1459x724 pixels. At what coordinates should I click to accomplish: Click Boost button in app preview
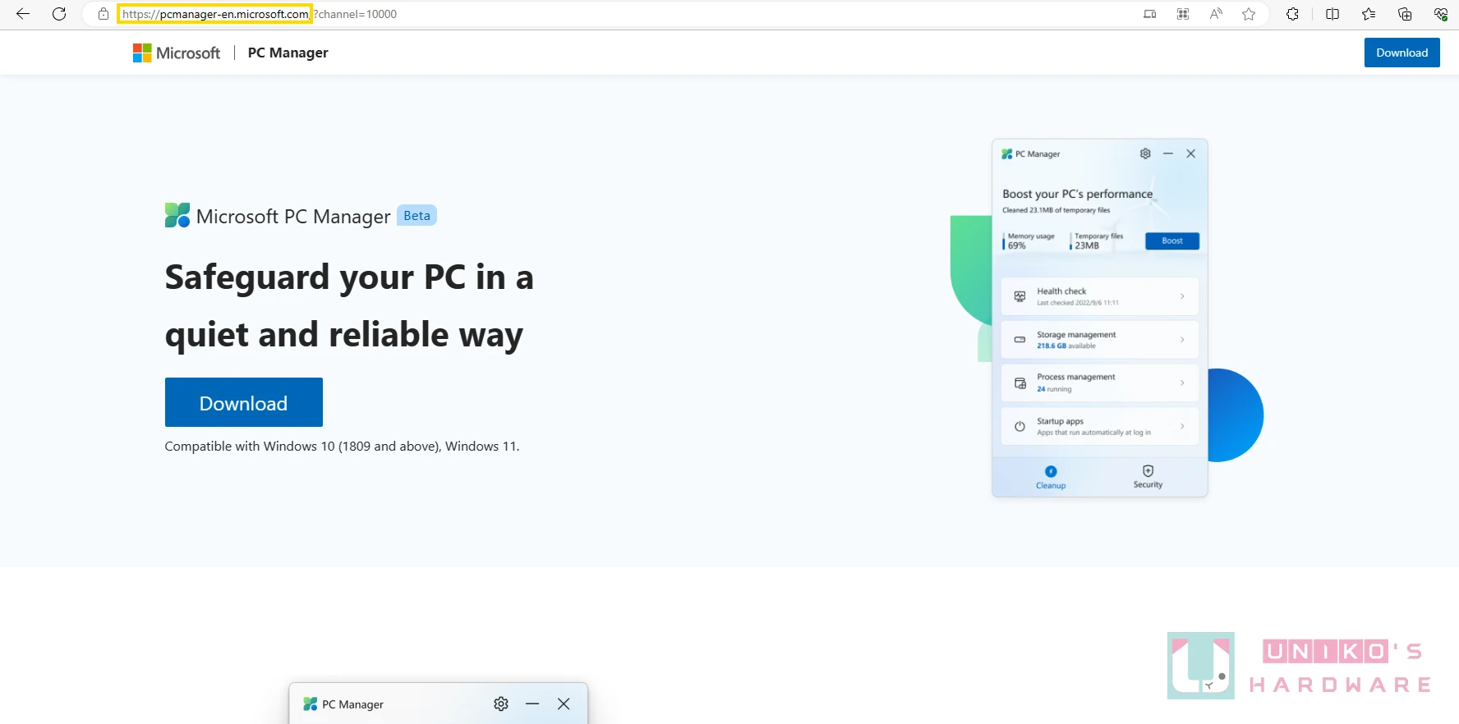pos(1172,241)
